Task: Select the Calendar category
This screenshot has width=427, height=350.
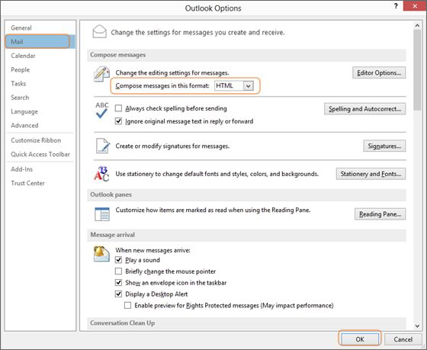Action: coord(23,56)
